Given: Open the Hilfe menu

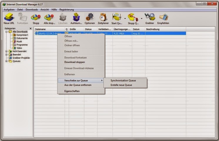Looking at the screenshot, I should [54, 10].
